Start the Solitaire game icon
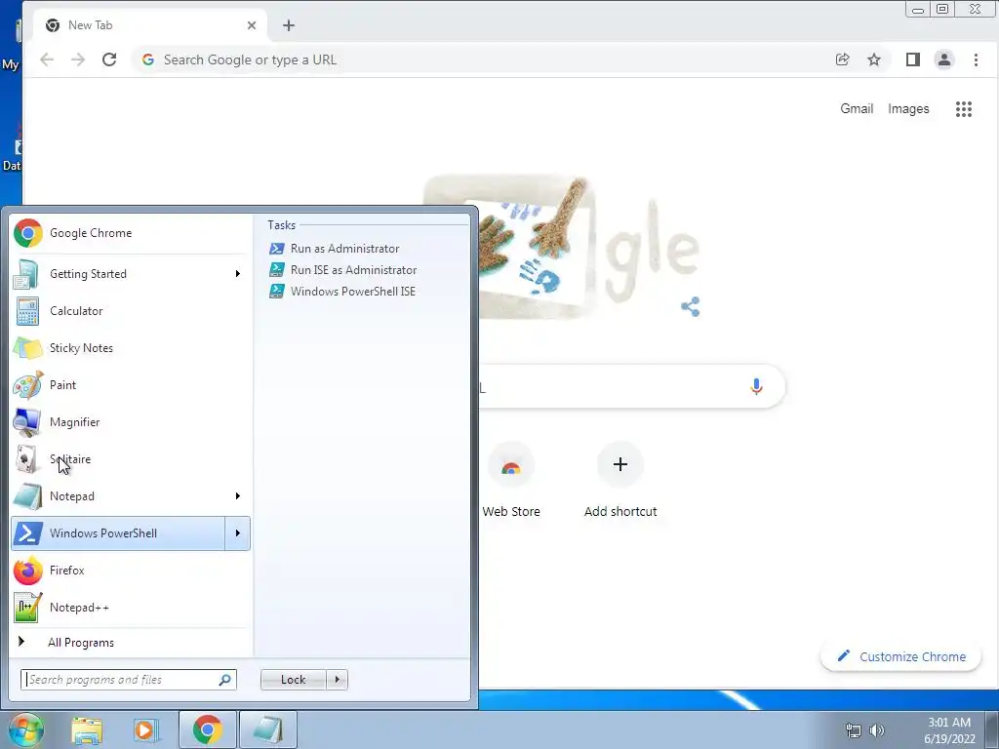This screenshot has height=749, width=999. [x=26, y=459]
